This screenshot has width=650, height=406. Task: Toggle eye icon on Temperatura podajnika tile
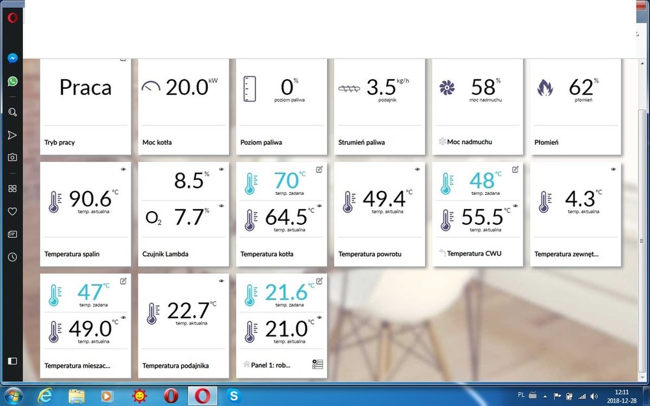tap(221, 281)
